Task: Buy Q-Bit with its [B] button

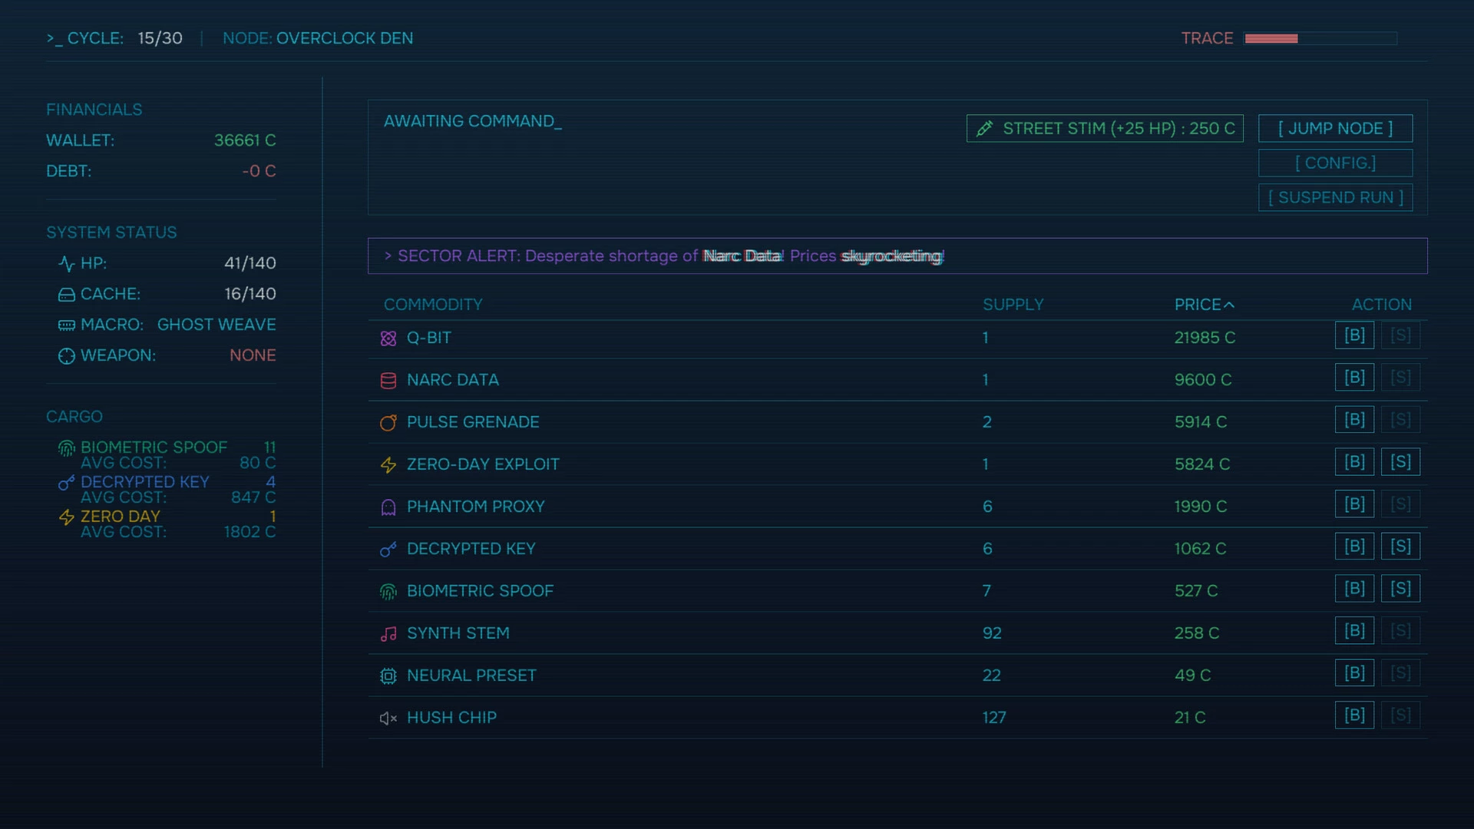Action: click(x=1354, y=335)
